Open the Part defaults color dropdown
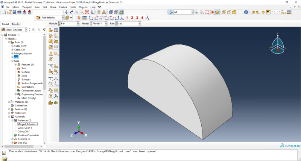The image size is (301, 161). pyautogui.click(x=63, y=18)
